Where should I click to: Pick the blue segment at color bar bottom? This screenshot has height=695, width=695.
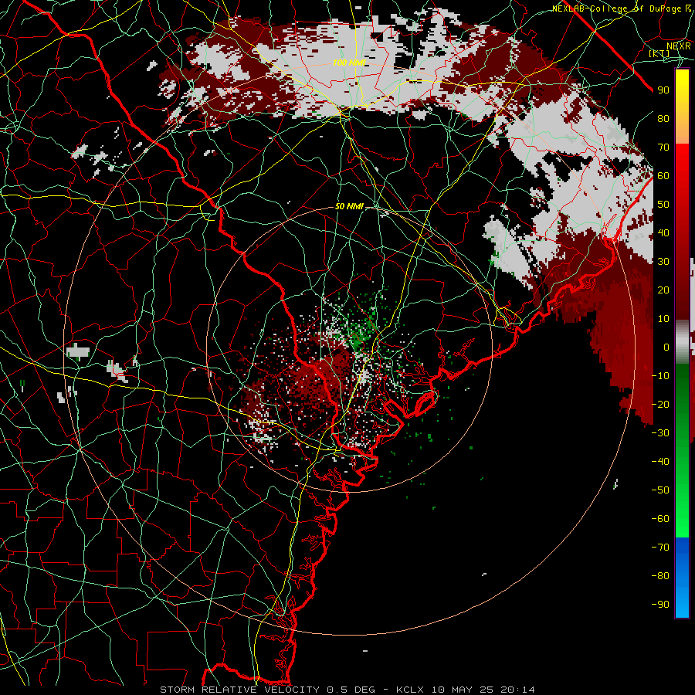pos(682,578)
